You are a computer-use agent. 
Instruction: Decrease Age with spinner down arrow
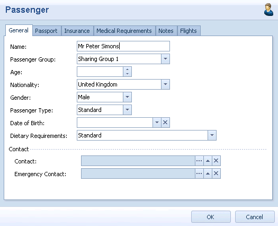127,74
